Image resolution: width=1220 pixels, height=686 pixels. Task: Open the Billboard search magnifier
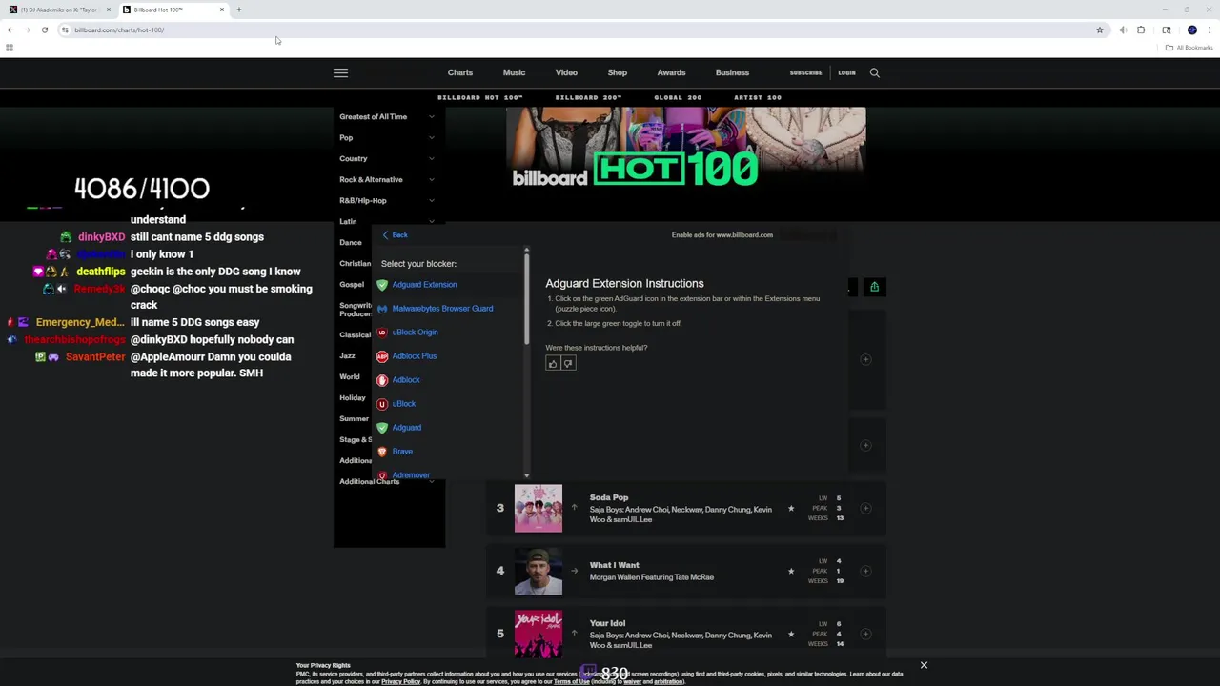point(874,72)
